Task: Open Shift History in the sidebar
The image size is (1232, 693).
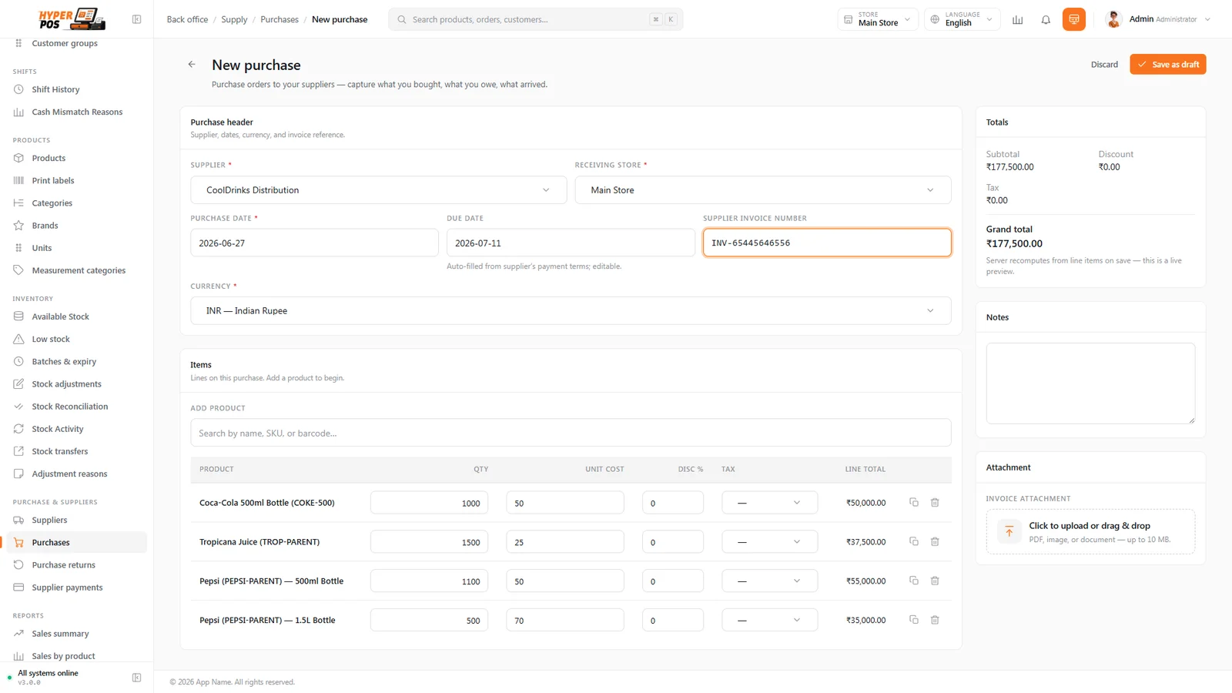Action: (x=55, y=89)
